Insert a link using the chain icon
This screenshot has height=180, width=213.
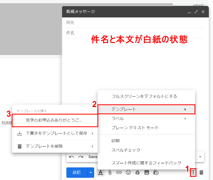pos(119,173)
